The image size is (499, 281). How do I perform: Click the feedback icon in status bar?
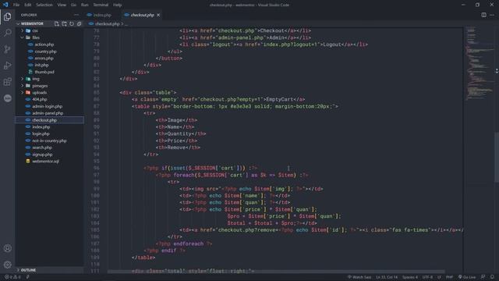(x=483, y=277)
